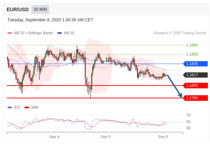This screenshot has width=210, height=144.
Task: Click the blue RSI legend swatch
Action: pos(10,107)
